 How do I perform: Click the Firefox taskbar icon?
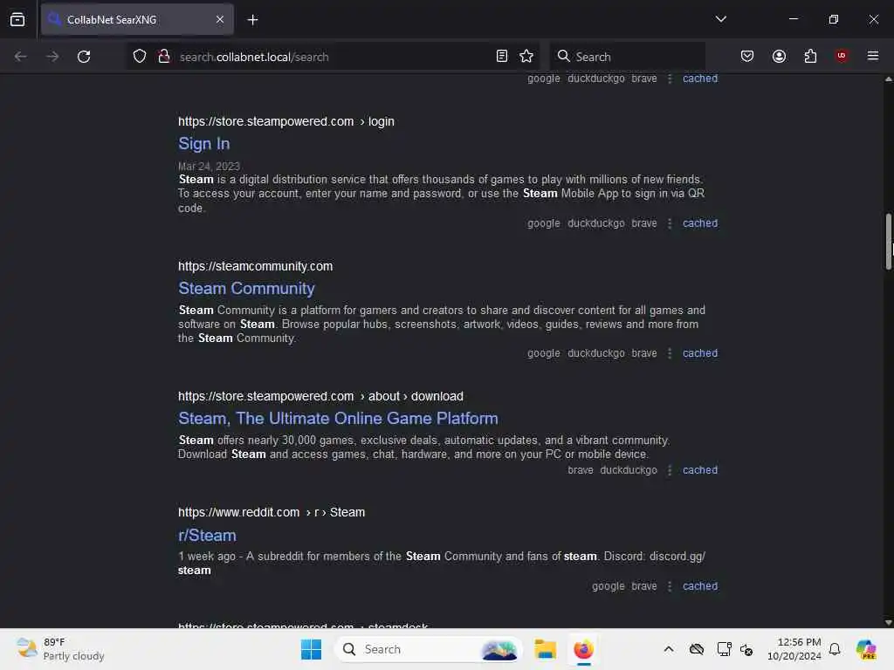583,649
